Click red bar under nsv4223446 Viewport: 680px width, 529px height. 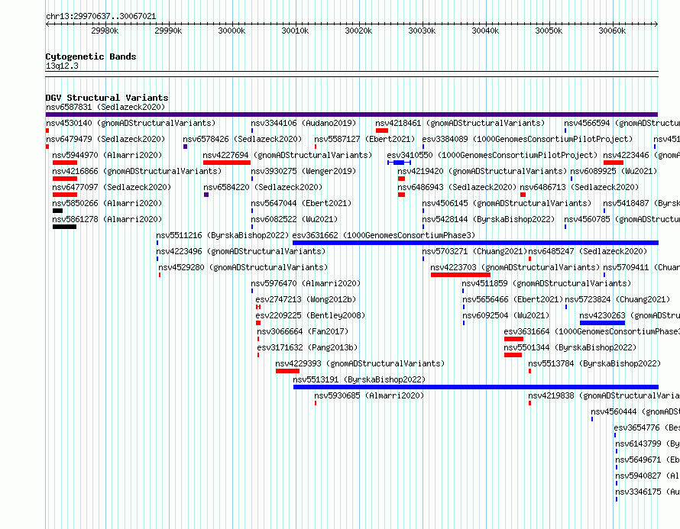point(614,163)
